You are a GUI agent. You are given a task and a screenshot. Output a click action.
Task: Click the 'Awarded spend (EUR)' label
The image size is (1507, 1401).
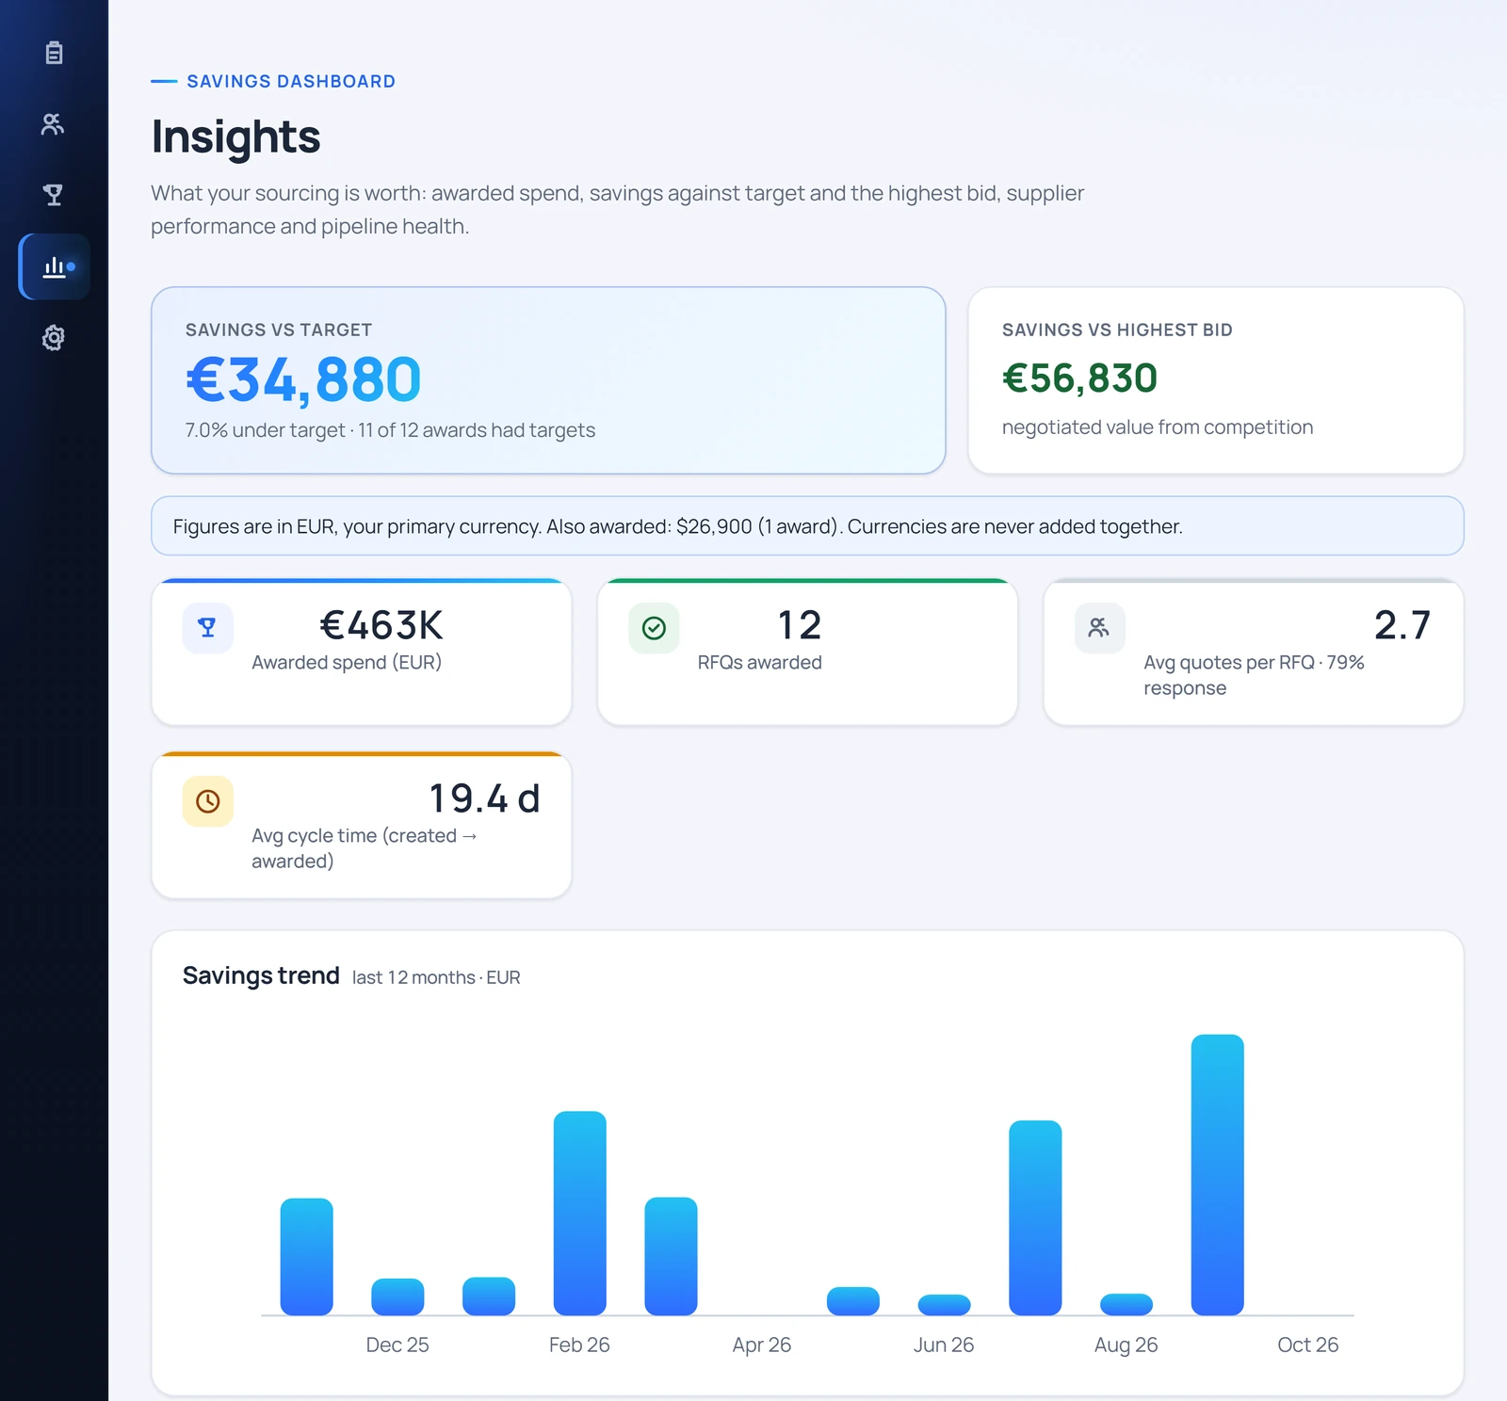point(347,663)
